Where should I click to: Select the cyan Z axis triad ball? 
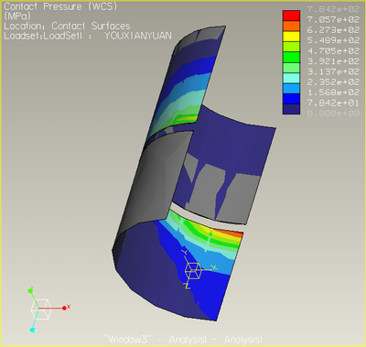(x=32, y=330)
